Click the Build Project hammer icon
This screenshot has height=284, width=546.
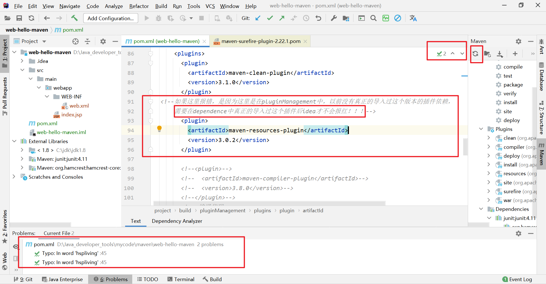[74, 18]
